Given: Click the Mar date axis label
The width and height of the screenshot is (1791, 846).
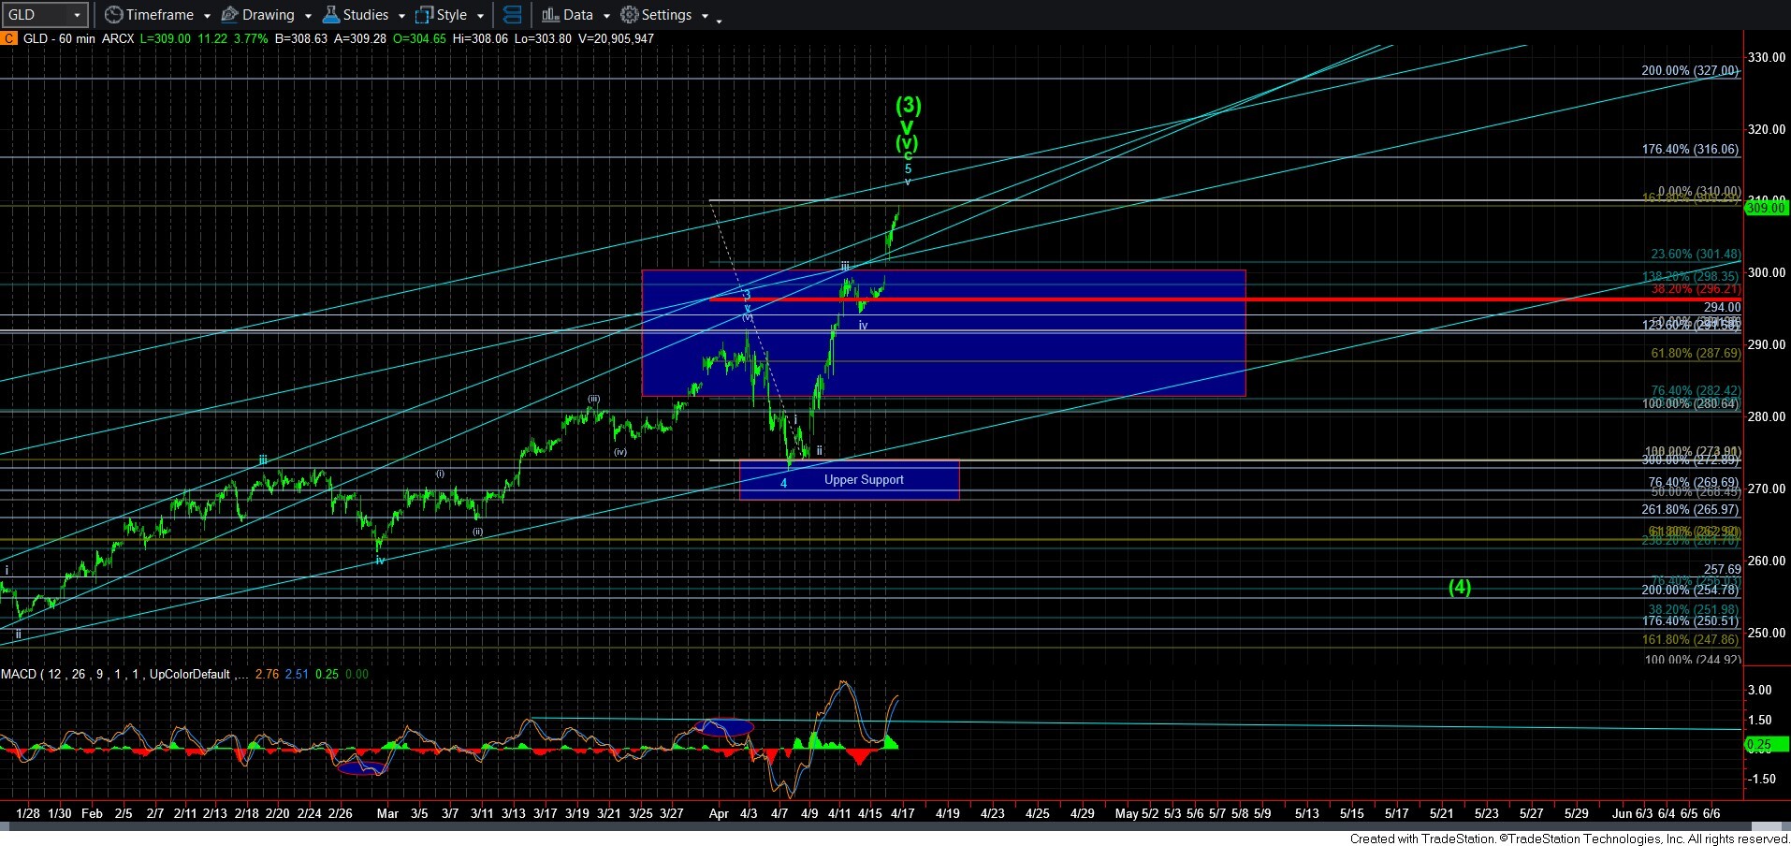Looking at the screenshot, I should tap(387, 813).
